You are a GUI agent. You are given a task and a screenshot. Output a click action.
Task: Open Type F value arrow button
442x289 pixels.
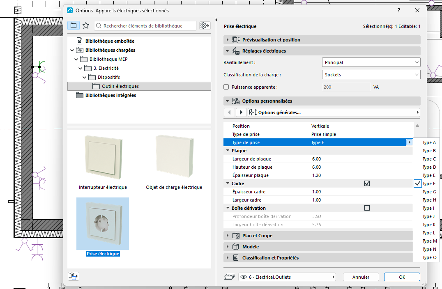tap(409, 142)
